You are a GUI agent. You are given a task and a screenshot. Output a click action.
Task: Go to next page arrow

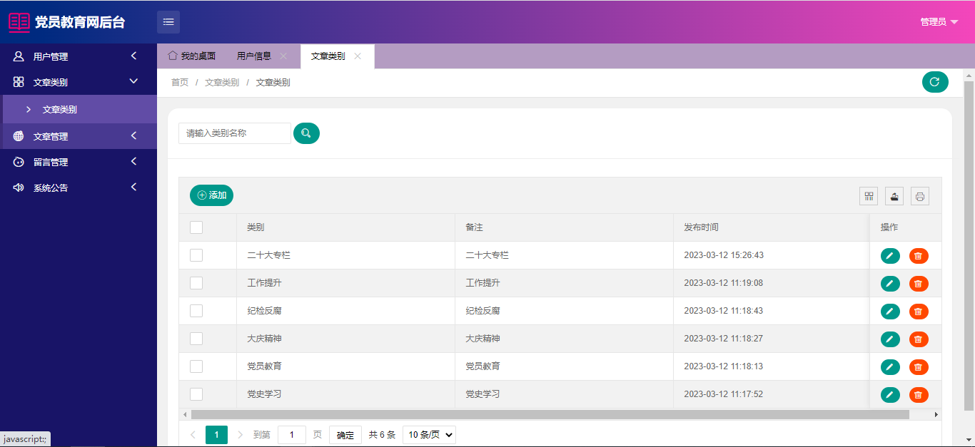tap(240, 434)
